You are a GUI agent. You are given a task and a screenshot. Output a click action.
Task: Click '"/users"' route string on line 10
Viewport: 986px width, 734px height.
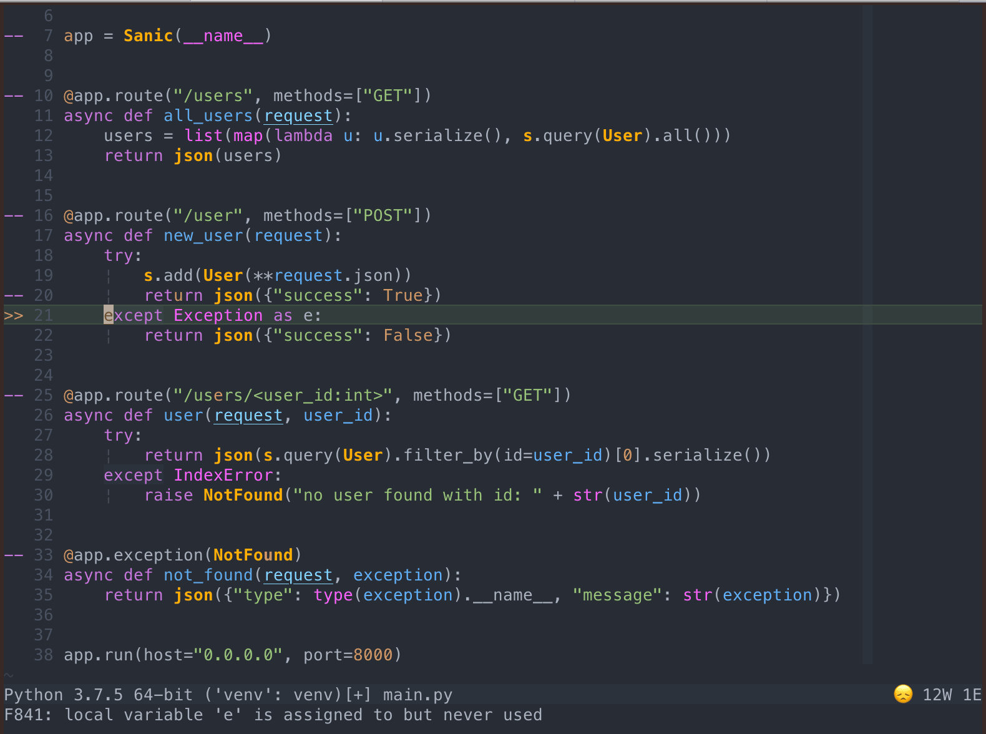(x=213, y=95)
